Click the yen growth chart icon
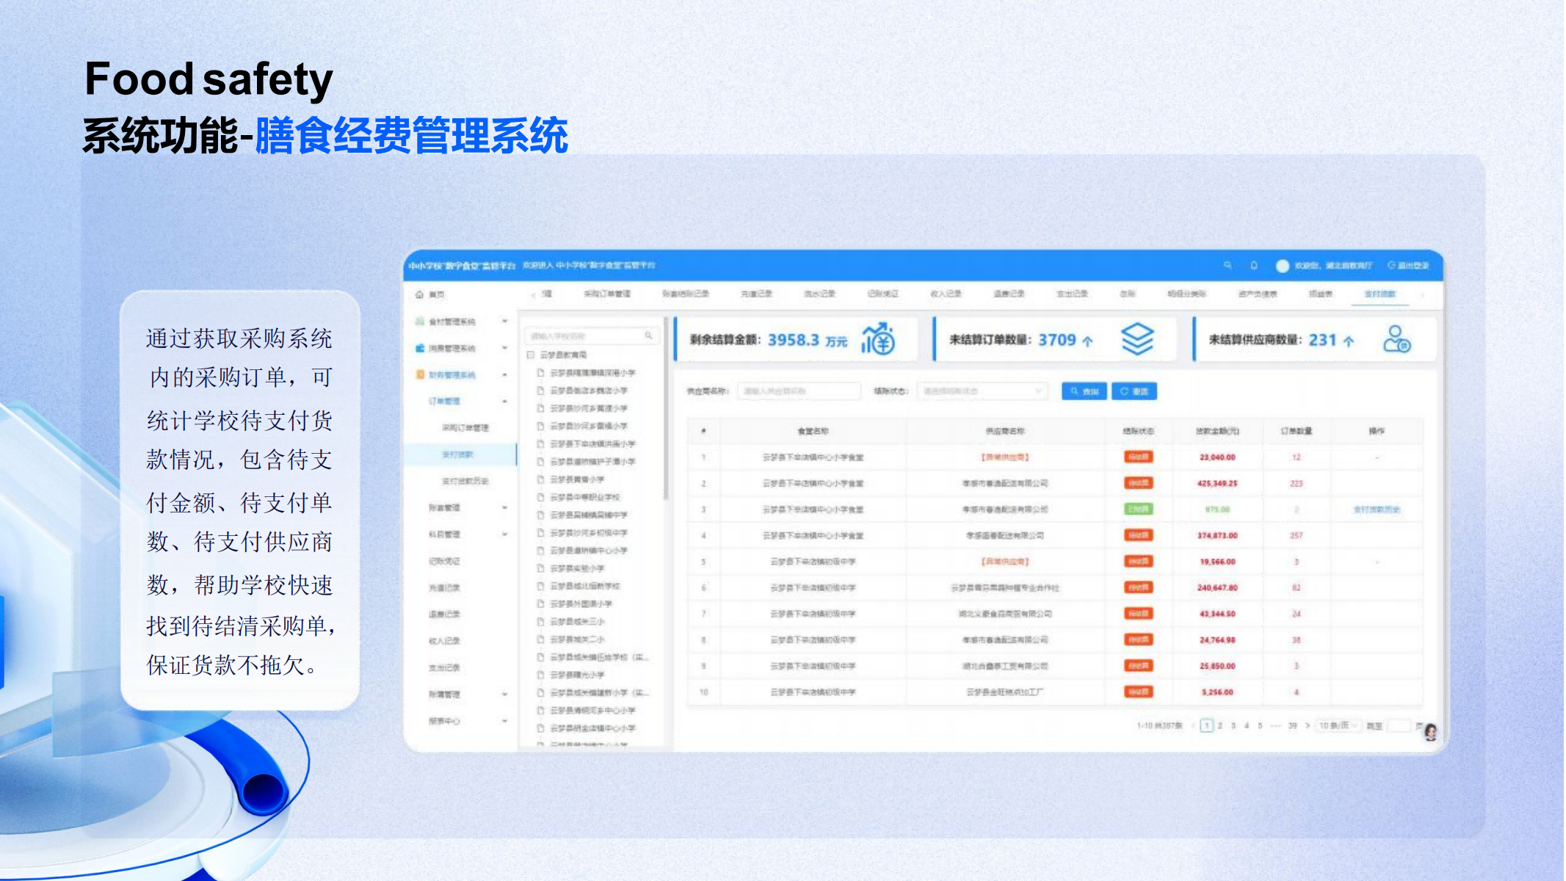The width and height of the screenshot is (1566, 881). (878, 339)
